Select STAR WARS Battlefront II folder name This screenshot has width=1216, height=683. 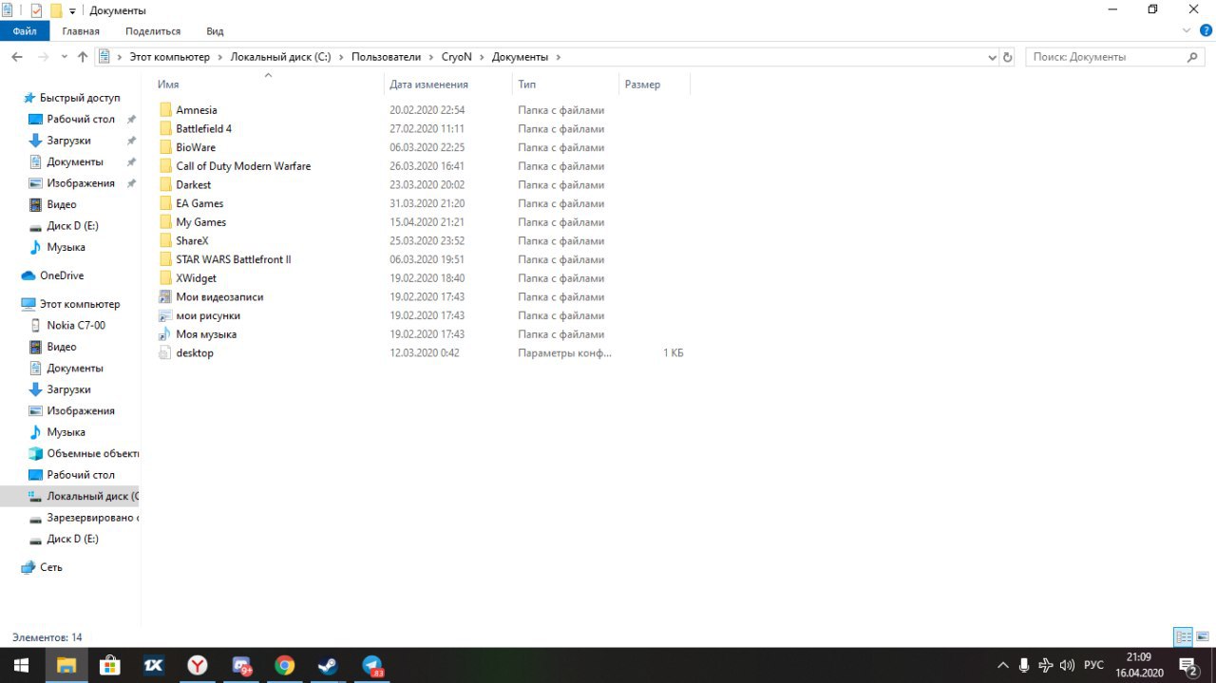click(234, 259)
